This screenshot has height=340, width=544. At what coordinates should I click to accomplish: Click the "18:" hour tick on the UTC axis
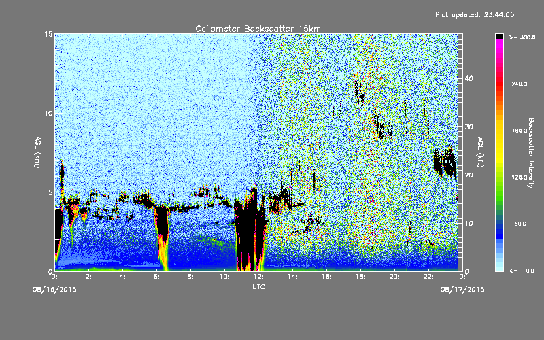pos(360,277)
